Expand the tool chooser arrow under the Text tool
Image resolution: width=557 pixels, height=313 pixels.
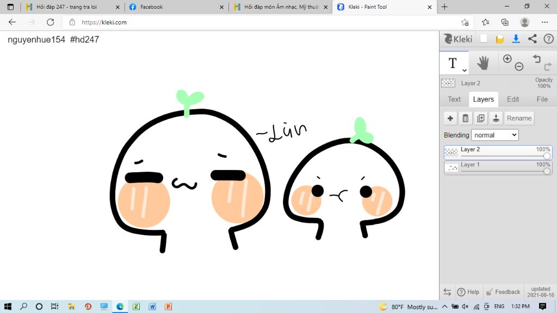point(465,70)
